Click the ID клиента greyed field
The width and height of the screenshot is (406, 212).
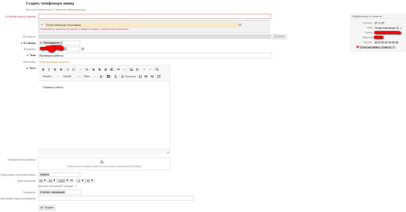(155, 36)
